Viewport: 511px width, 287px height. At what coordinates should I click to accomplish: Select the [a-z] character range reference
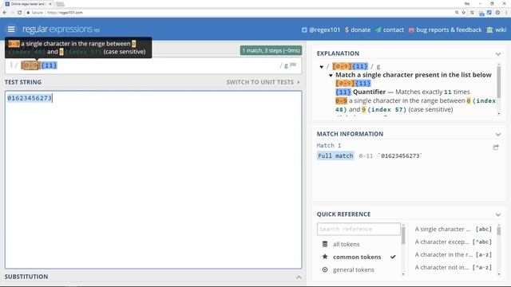point(453,254)
